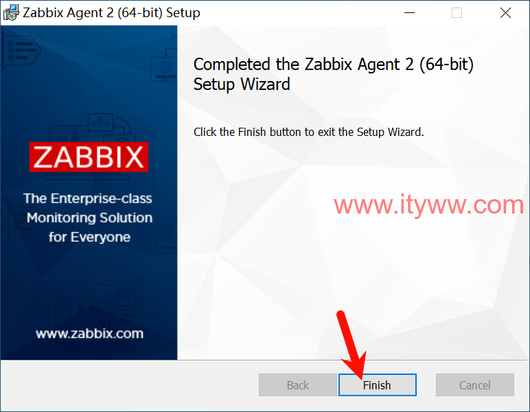Click the red arrow pointing to Finish
The image size is (530, 412).
(352, 345)
